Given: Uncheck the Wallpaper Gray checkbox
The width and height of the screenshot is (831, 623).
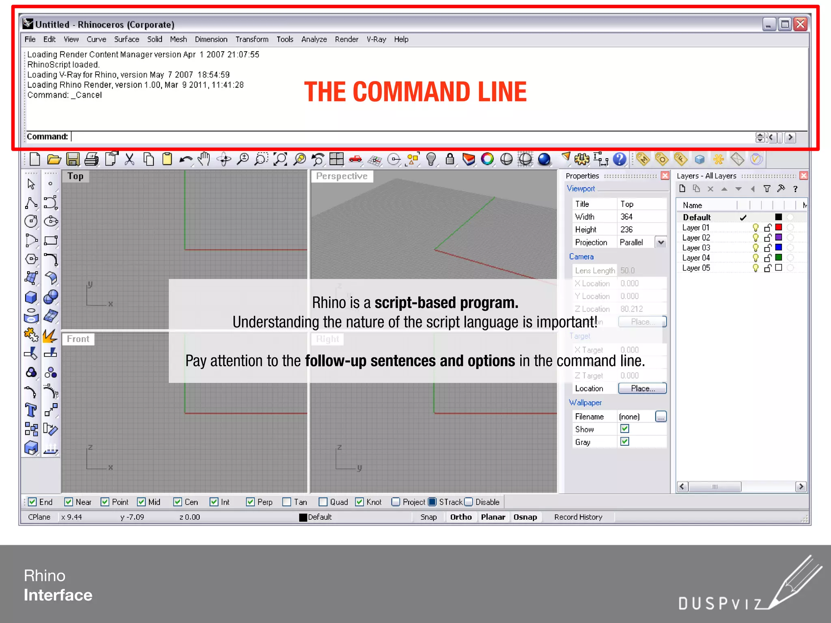Looking at the screenshot, I should coord(625,441).
